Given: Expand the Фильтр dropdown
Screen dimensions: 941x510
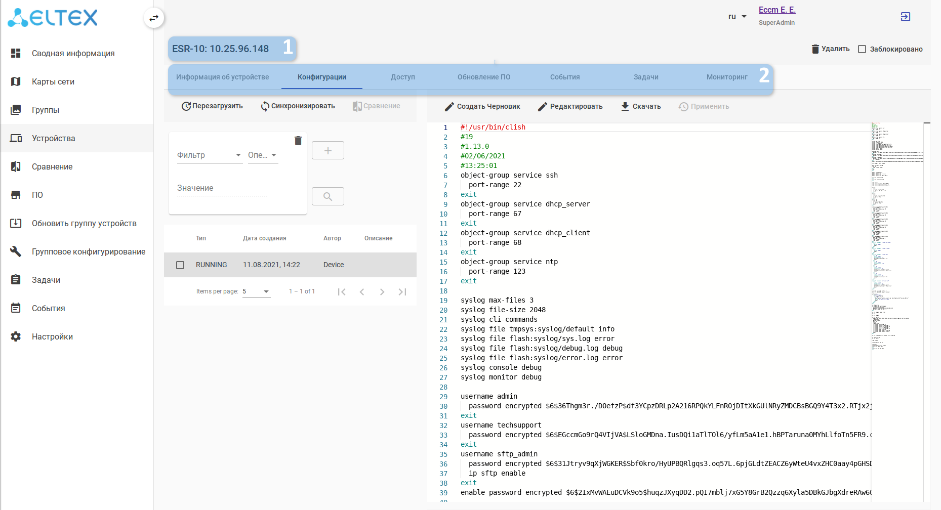Looking at the screenshot, I should [210, 155].
